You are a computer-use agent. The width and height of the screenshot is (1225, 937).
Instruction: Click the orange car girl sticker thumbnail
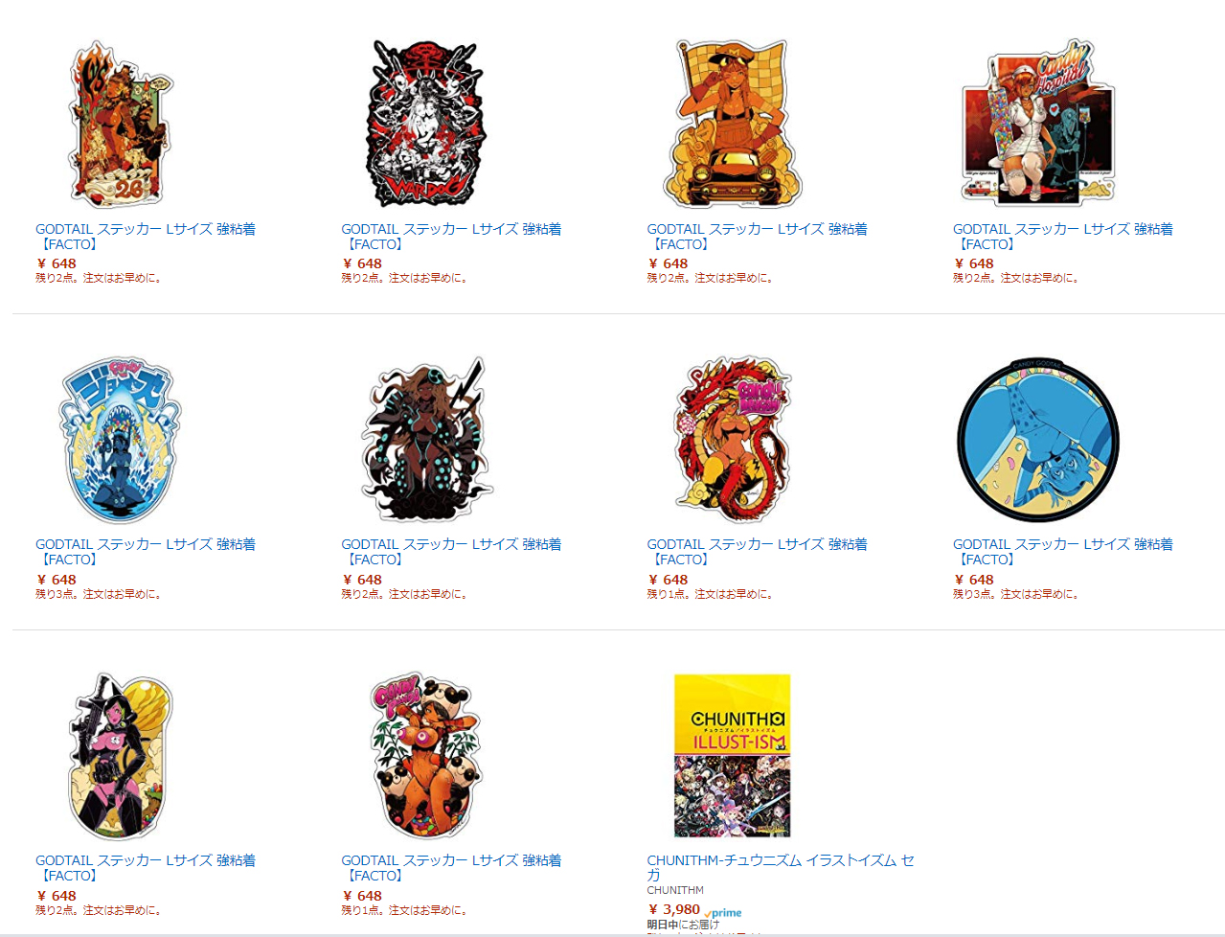[x=733, y=123]
